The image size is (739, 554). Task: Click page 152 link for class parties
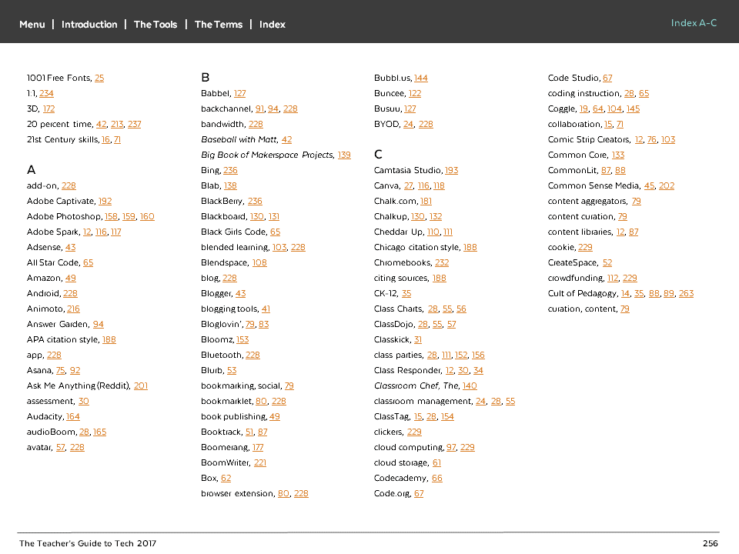coord(461,355)
